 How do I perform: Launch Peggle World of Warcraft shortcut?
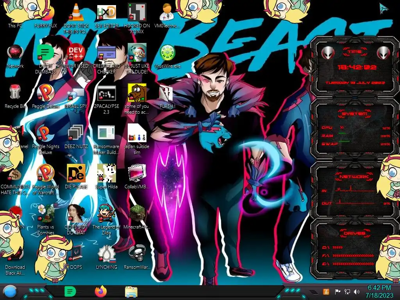pos(46,180)
